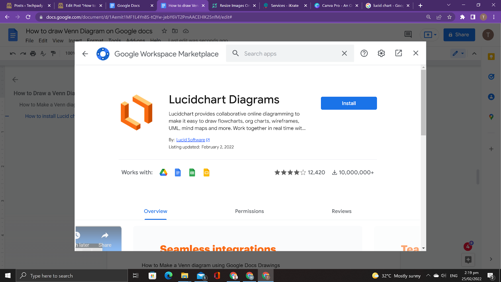Open the Edit menu in Docs
The height and width of the screenshot is (282, 501).
coord(43,41)
